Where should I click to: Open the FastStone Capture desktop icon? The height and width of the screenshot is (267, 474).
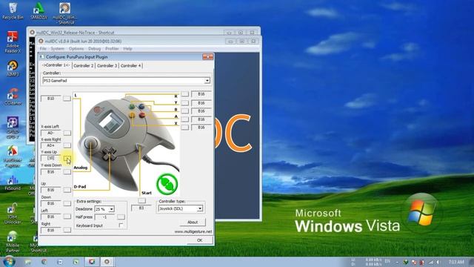[13, 156]
